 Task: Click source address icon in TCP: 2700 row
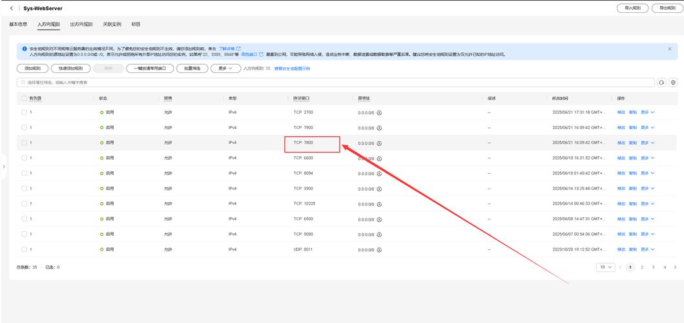[x=379, y=112]
